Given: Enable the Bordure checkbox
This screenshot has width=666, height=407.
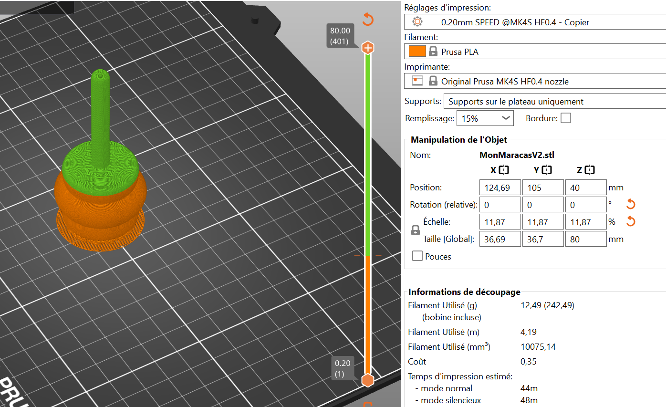Looking at the screenshot, I should click(x=566, y=118).
